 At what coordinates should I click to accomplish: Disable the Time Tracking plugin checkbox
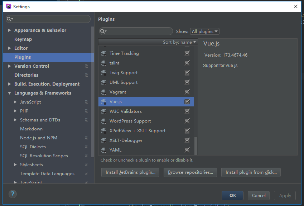point(187,53)
